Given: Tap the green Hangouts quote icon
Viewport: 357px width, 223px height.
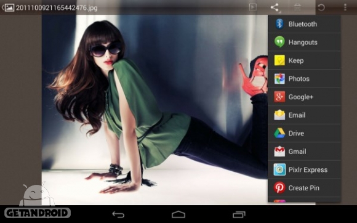Looking at the screenshot, I should (x=279, y=42).
